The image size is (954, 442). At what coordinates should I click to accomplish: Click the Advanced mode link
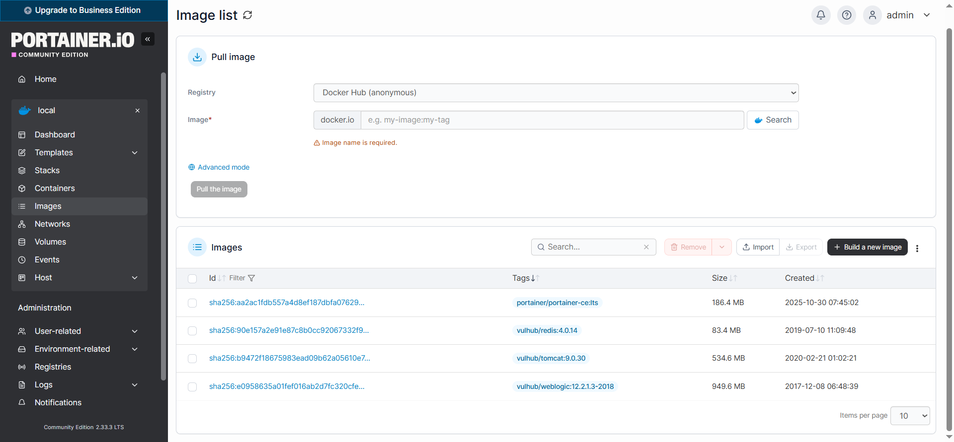(x=219, y=167)
